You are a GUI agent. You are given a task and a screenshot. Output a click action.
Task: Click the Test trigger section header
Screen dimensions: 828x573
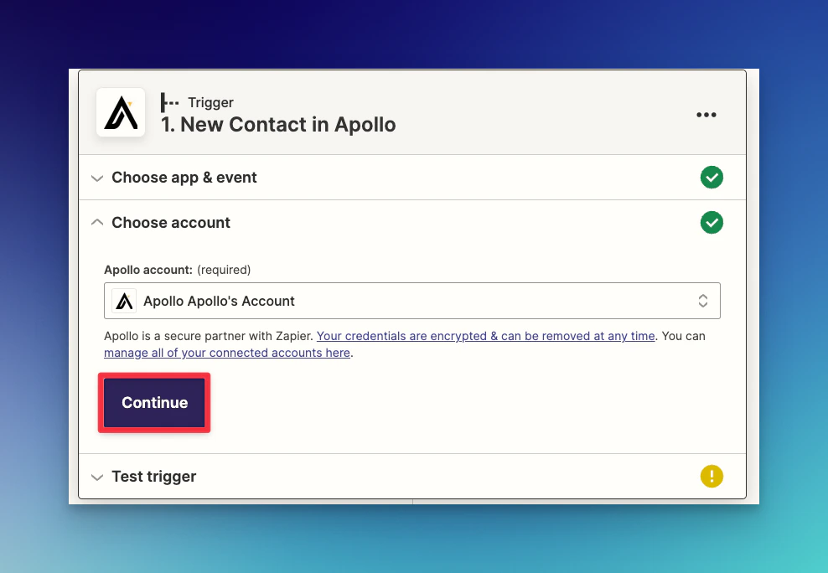click(153, 476)
